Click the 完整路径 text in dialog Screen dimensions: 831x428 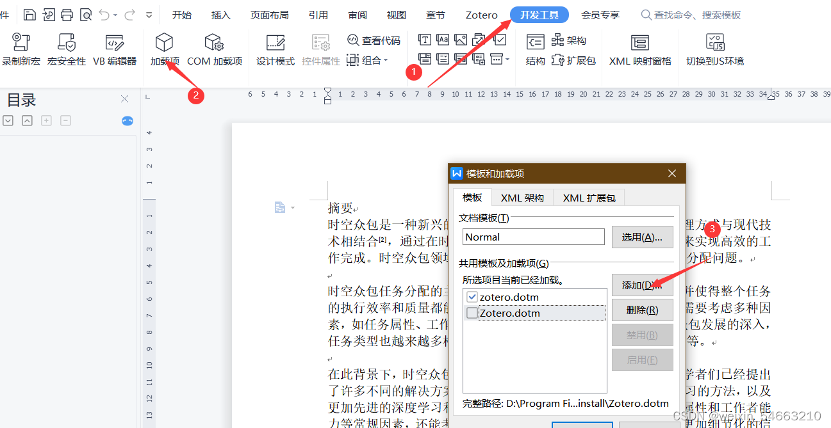click(566, 404)
